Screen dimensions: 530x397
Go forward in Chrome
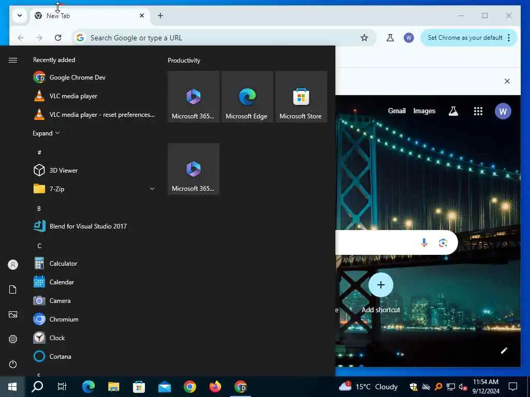[x=39, y=38]
